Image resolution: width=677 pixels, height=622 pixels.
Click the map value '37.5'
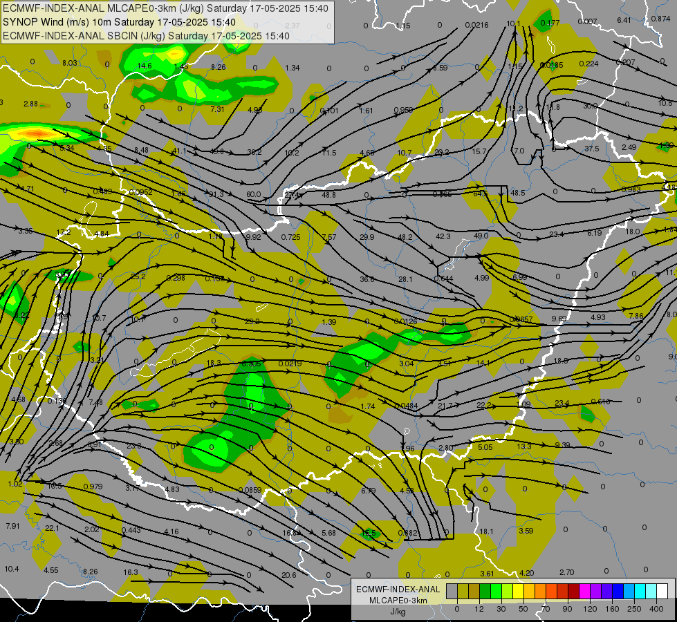coord(592,149)
